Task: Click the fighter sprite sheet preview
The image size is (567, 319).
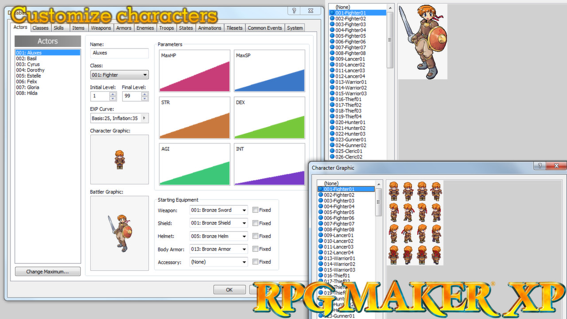Action: (x=415, y=222)
